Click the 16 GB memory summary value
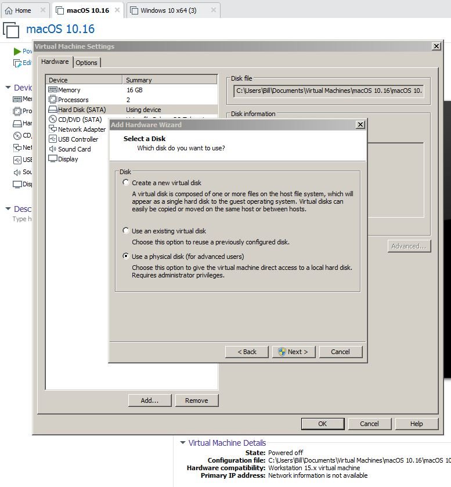The width and height of the screenshot is (451, 487). coord(135,90)
